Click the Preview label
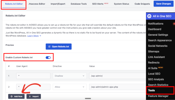This screenshot has height=100, width=175. click(x=10, y=45)
